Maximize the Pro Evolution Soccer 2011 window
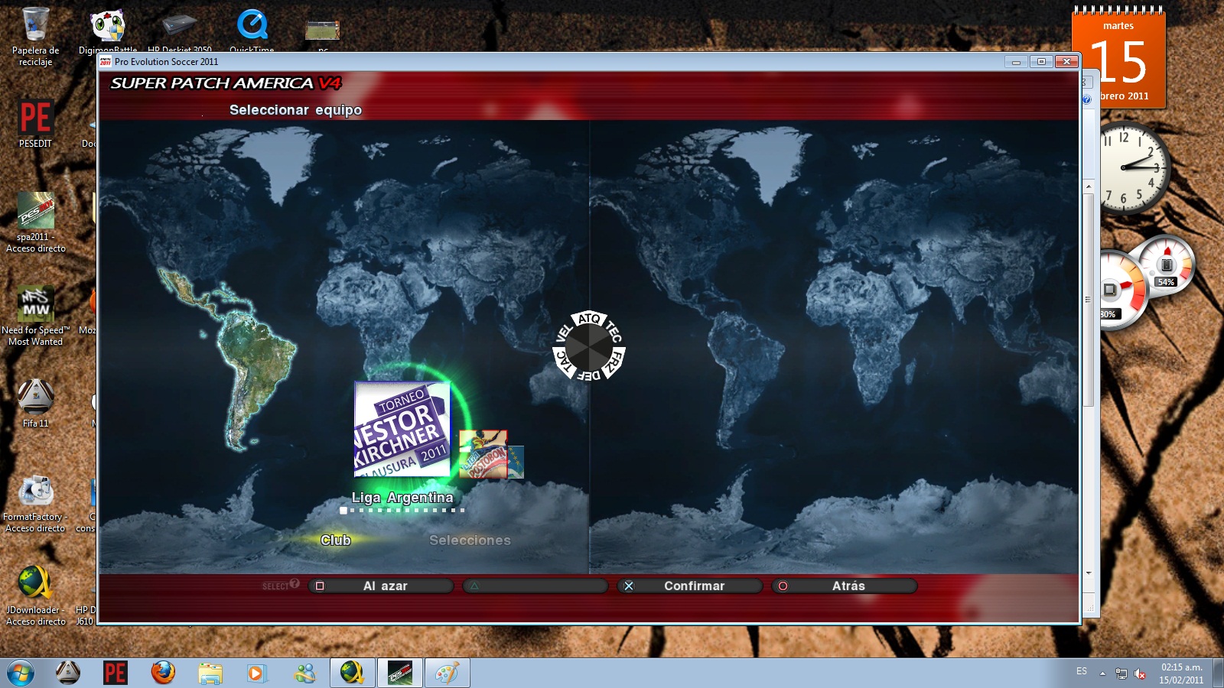 [1041, 62]
